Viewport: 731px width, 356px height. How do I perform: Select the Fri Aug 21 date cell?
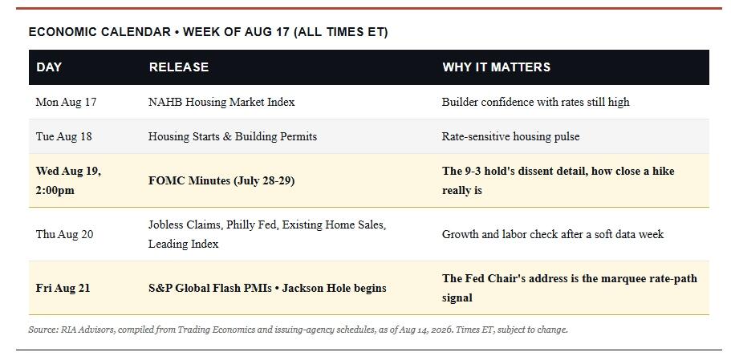click(x=63, y=288)
